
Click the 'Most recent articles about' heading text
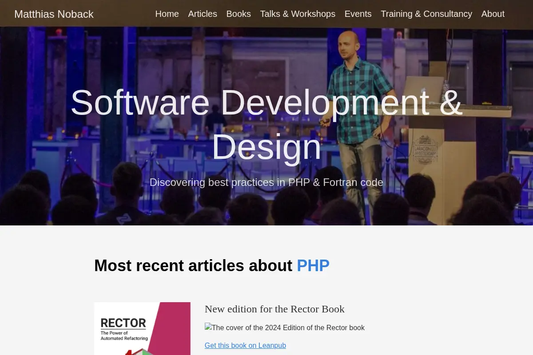click(193, 265)
